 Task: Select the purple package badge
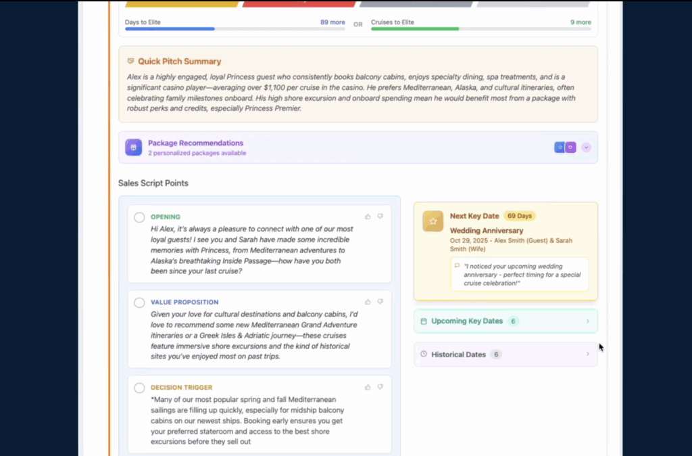(x=570, y=147)
